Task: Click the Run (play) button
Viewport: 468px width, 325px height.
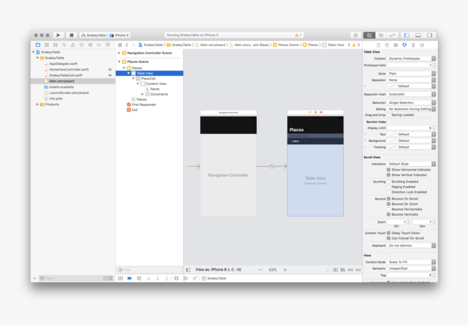Action: click(59, 35)
